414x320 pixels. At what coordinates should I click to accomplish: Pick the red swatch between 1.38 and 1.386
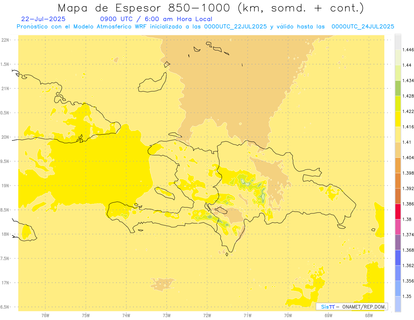pos(398,212)
